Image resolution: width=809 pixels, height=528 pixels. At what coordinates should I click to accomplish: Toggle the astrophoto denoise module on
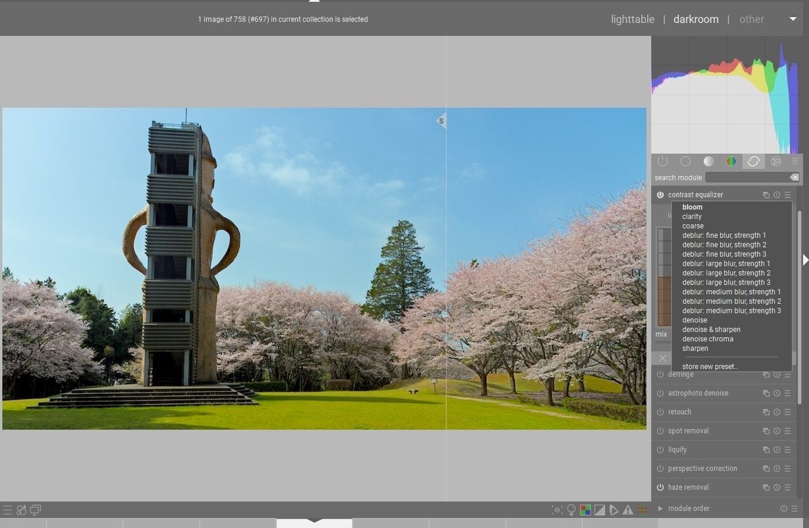click(x=660, y=393)
